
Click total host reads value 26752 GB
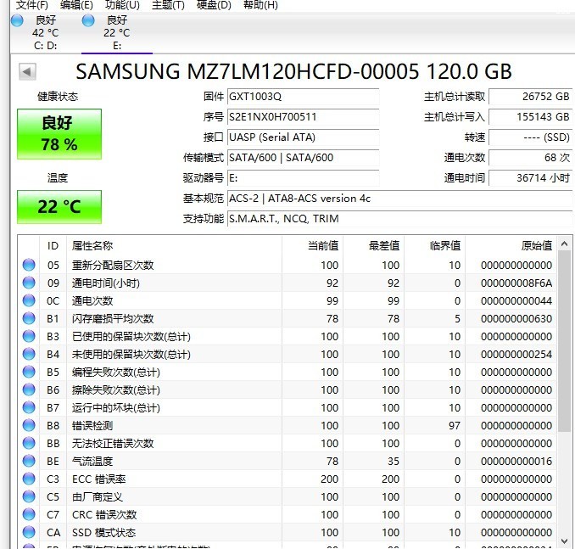(x=530, y=97)
